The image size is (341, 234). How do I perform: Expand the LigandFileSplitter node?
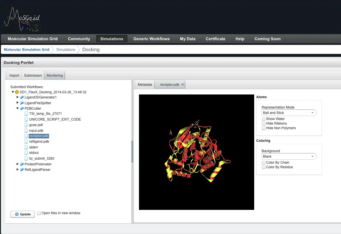(17, 103)
